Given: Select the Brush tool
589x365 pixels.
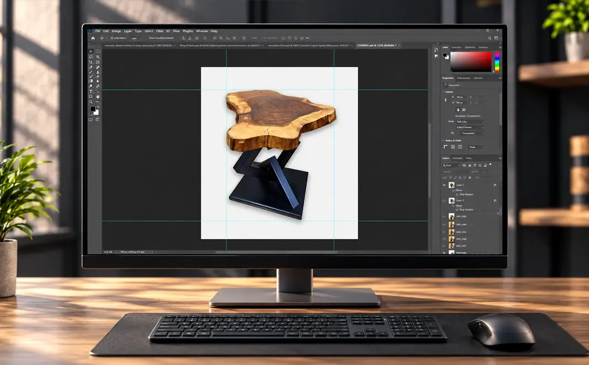Looking at the screenshot, I should 91,72.
